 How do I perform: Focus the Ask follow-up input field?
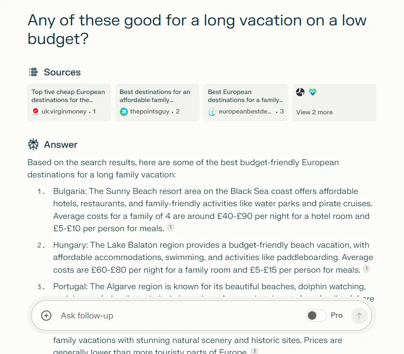tap(180, 315)
